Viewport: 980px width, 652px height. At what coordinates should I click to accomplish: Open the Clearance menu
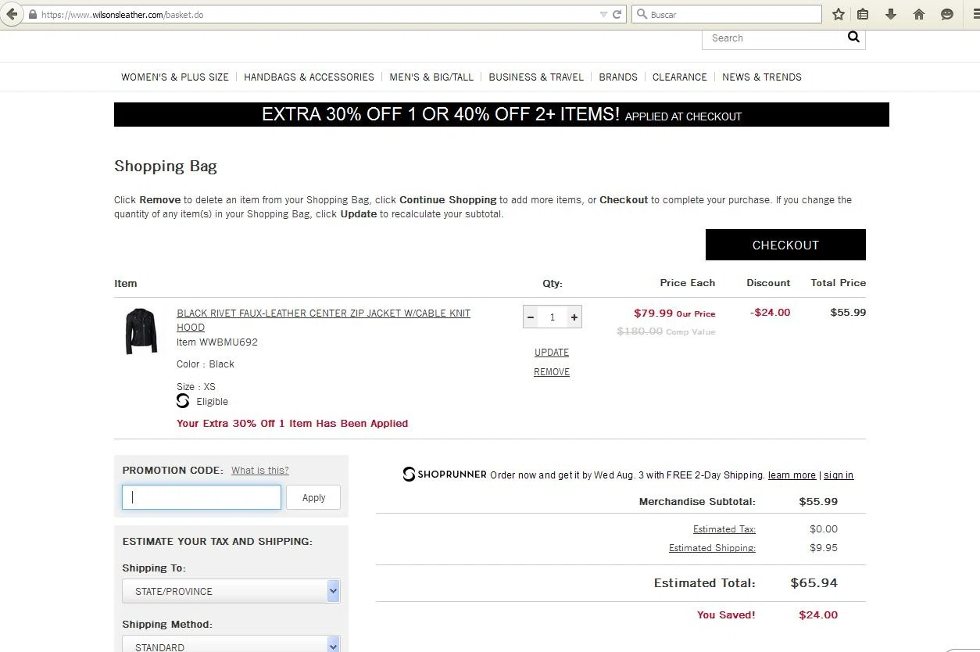680,77
